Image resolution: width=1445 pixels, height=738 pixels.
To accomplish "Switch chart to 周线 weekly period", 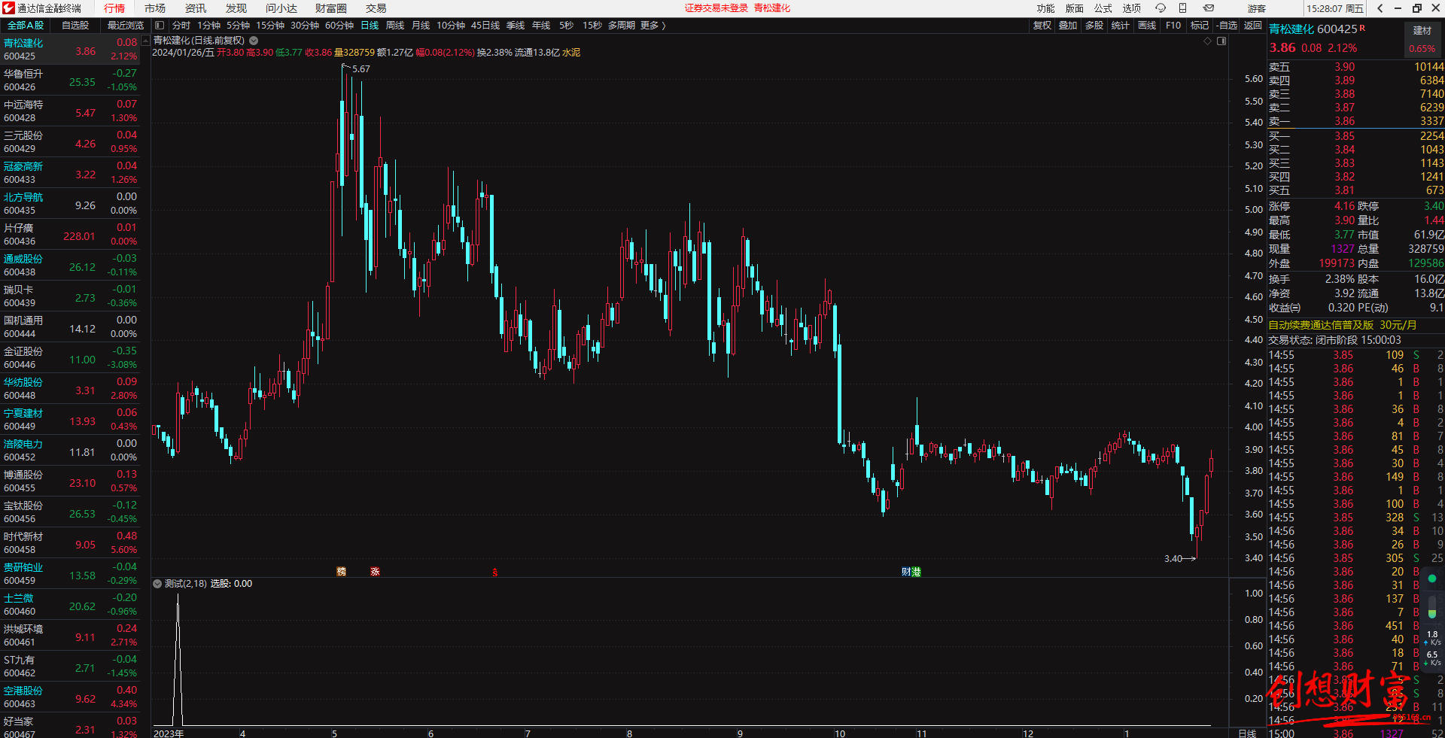I will pos(395,26).
